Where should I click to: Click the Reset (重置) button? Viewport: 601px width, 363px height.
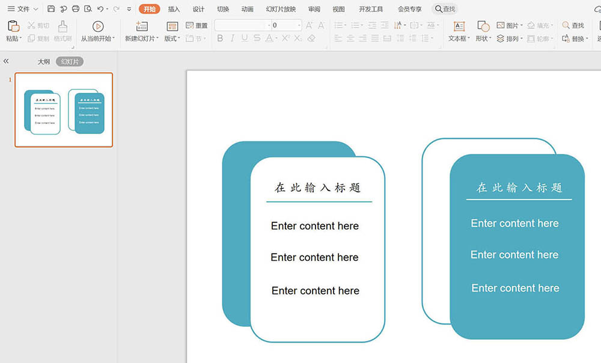[197, 26]
